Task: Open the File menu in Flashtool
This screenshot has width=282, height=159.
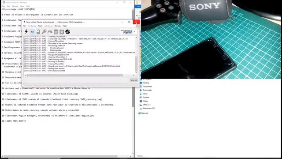Action: tap(24, 26)
